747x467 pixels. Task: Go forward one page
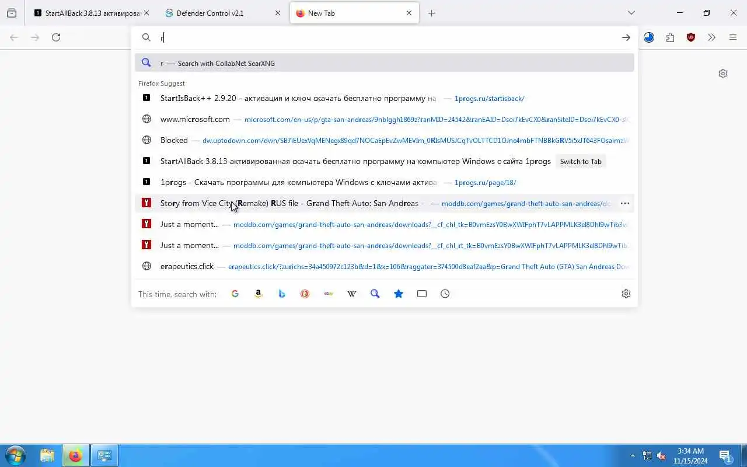[x=35, y=37]
